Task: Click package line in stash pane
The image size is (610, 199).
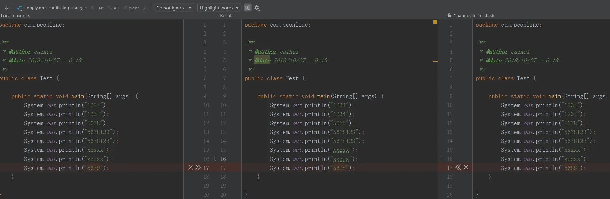Action: pyautogui.click(x=509, y=25)
